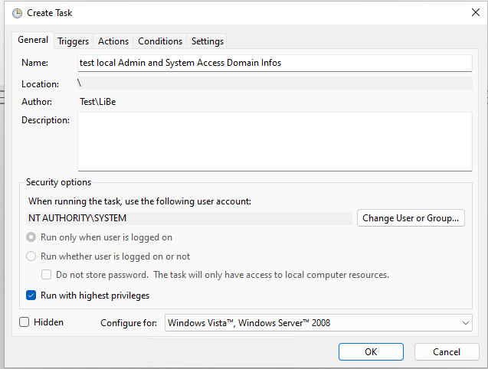Click Cancel to discard the task

point(447,352)
